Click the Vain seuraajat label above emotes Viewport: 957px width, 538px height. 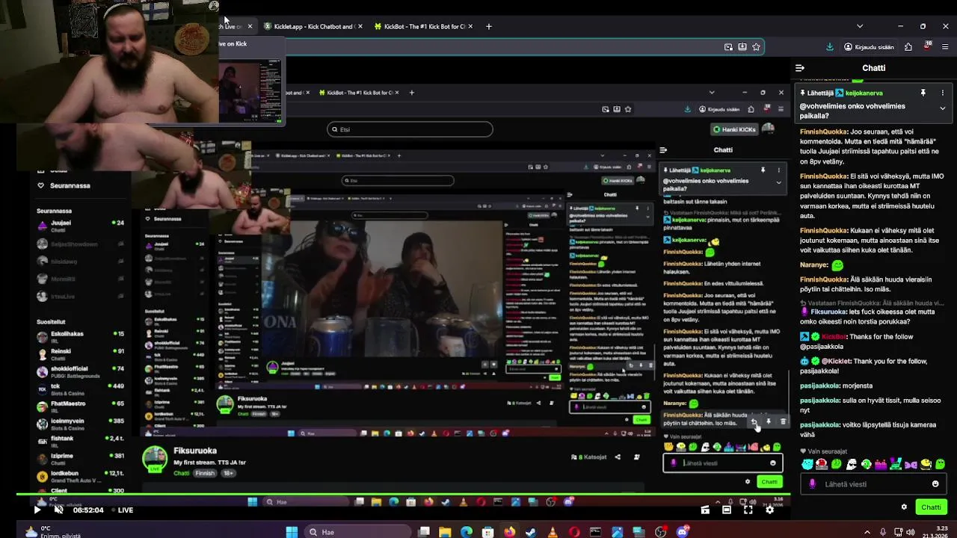pyautogui.click(x=828, y=451)
